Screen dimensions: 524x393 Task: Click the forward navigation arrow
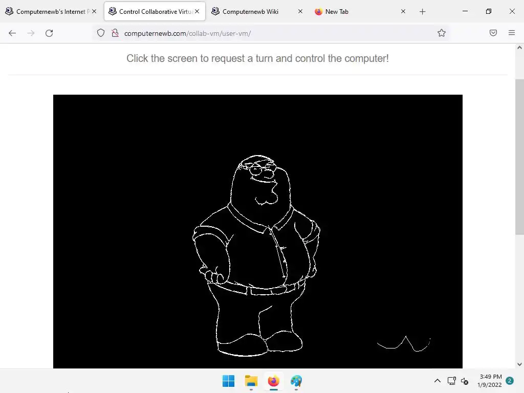[31, 33]
